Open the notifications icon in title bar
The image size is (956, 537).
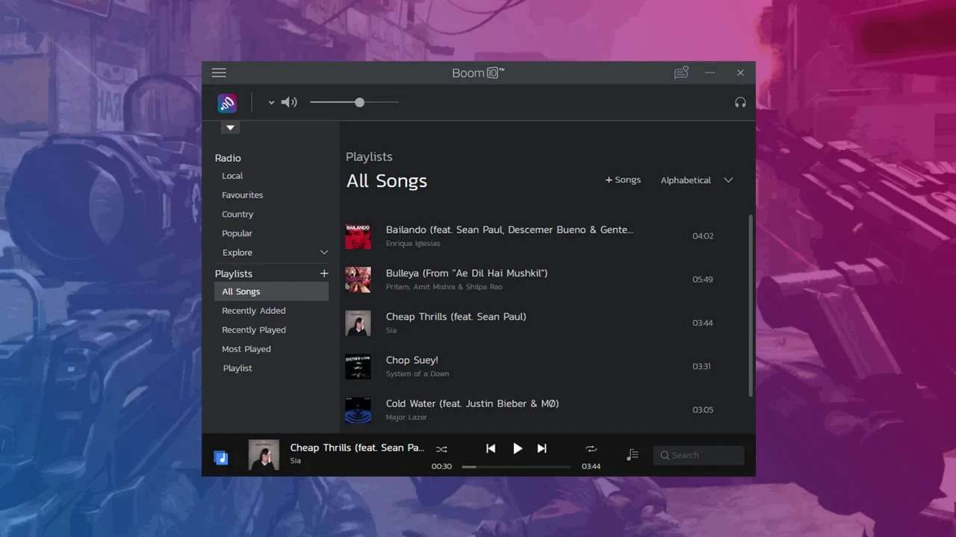681,72
